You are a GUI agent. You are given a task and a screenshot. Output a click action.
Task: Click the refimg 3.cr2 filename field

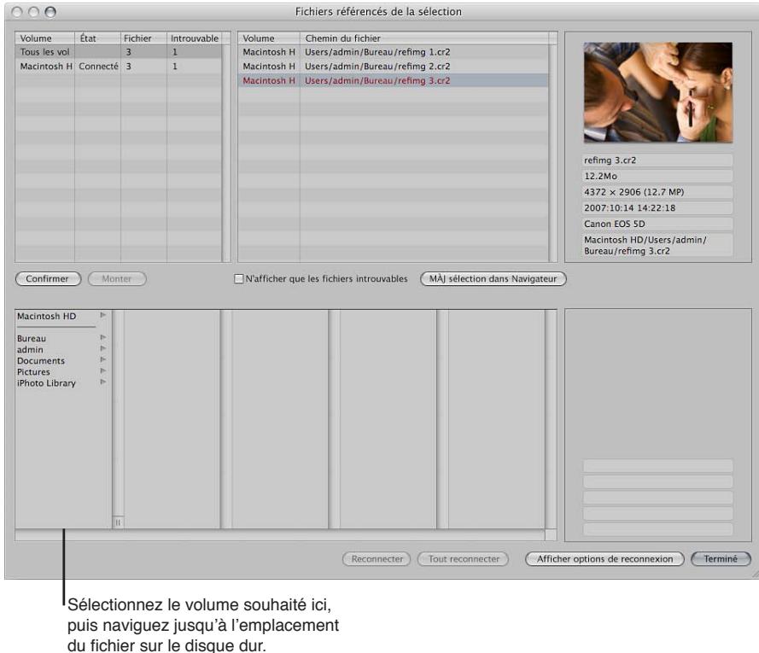pyautogui.click(x=658, y=160)
